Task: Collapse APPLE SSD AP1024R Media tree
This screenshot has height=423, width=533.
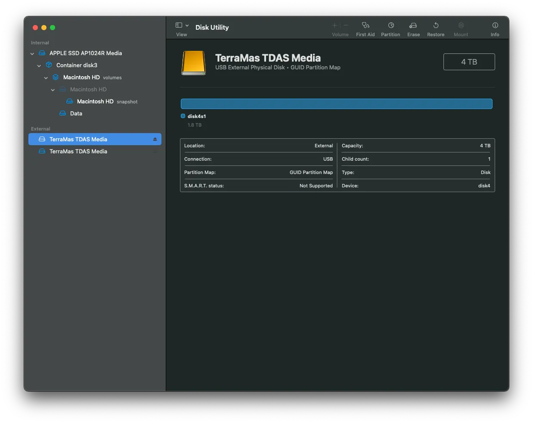Action: [x=32, y=53]
